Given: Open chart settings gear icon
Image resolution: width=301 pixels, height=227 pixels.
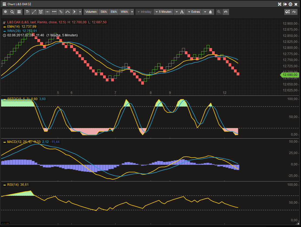Looking at the screenshot, I should pyautogui.click(x=6, y=12).
